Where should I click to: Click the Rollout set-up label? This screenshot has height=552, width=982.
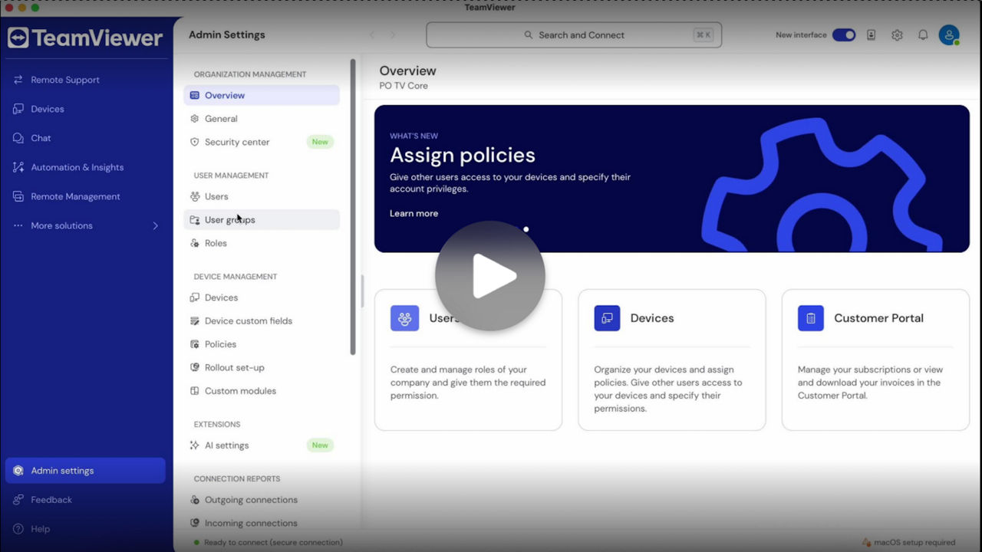235,368
